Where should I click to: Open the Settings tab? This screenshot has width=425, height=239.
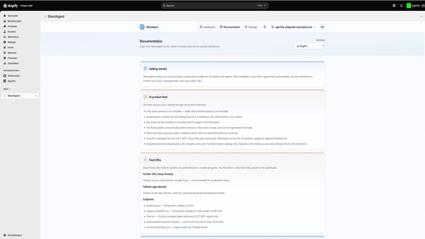click(251, 27)
